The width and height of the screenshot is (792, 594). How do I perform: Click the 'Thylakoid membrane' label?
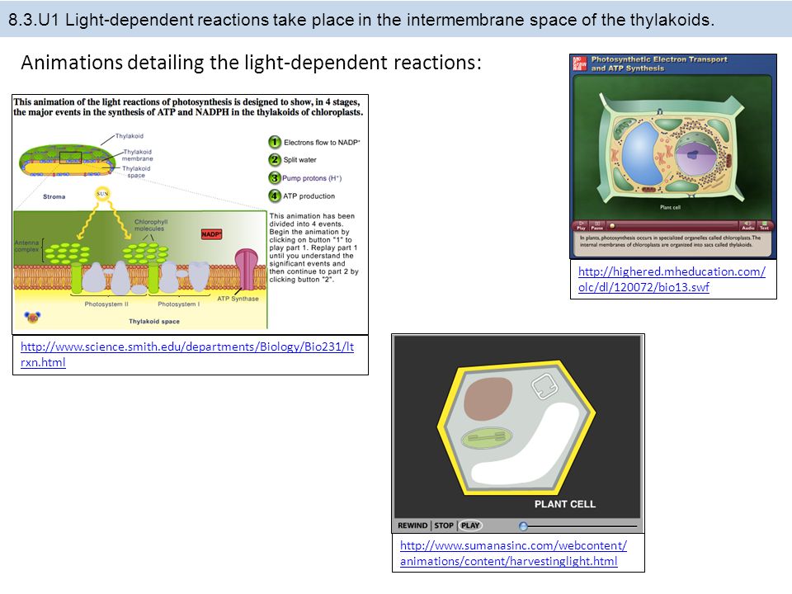tap(137, 155)
